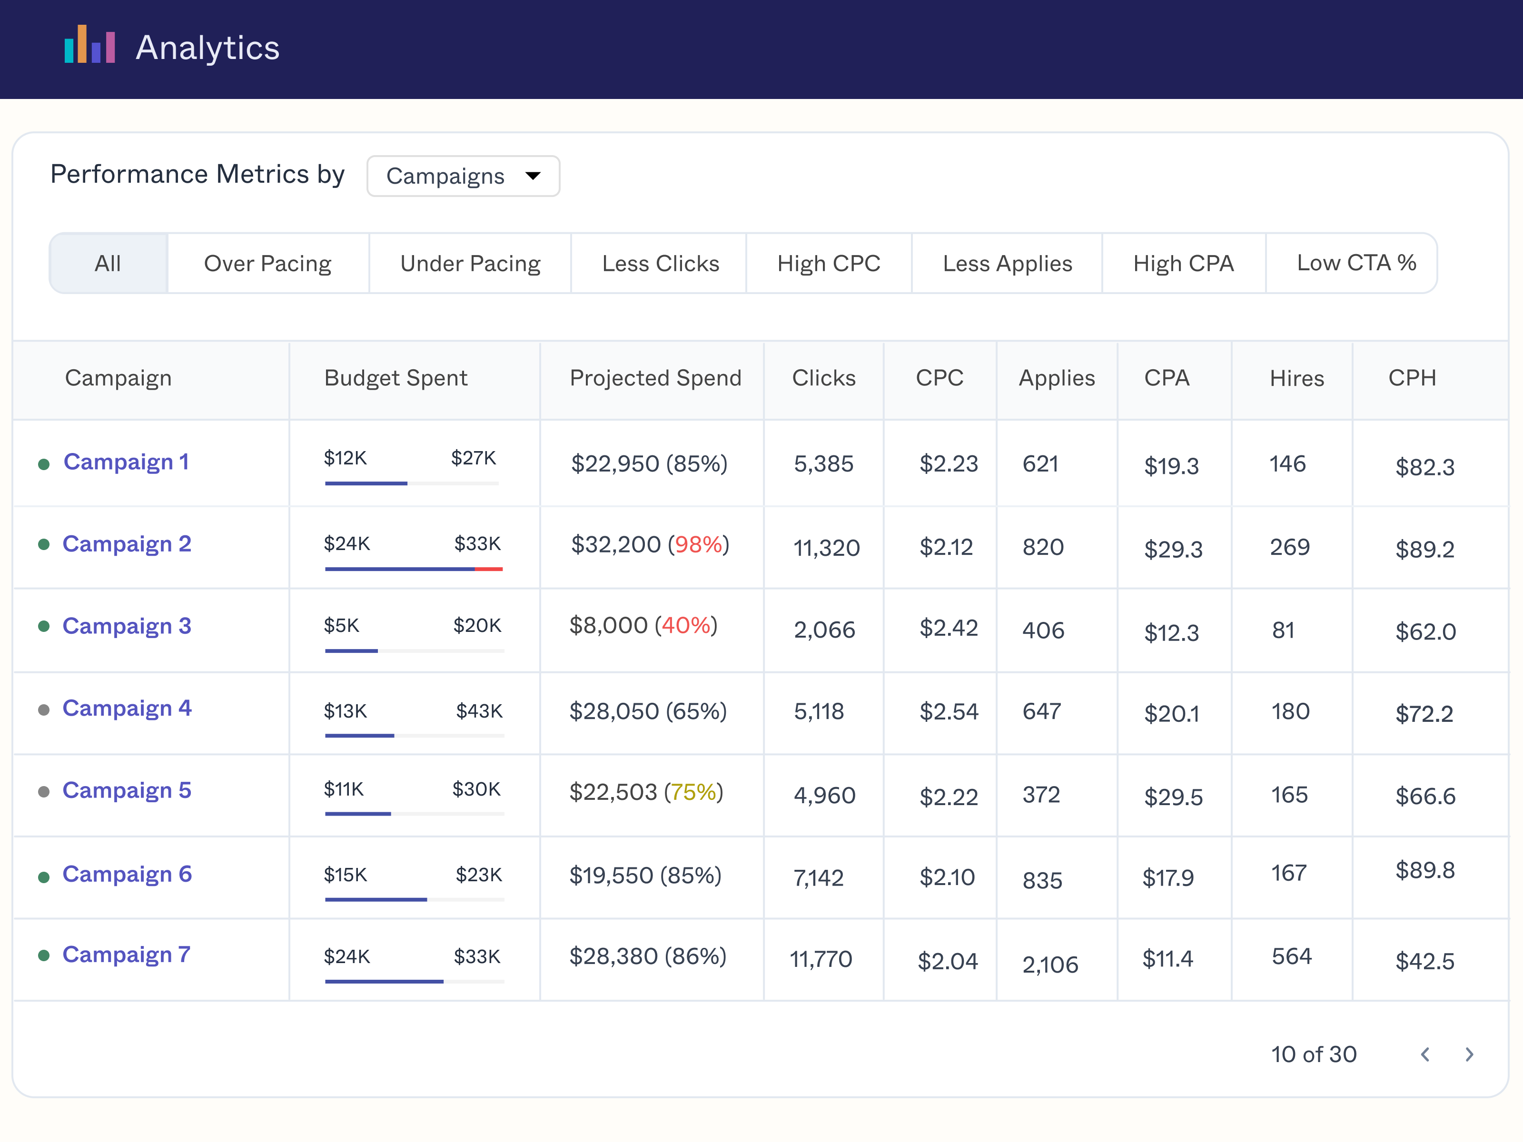
Task: Filter by High CPC tab
Action: 828,264
